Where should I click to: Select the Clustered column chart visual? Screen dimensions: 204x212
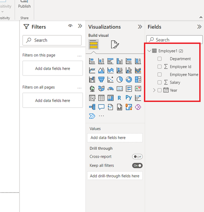[x=120, y=61]
